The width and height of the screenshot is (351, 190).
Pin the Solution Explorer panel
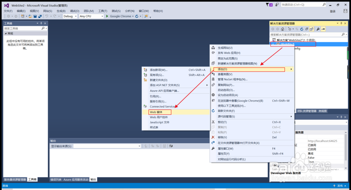click(x=341, y=23)
